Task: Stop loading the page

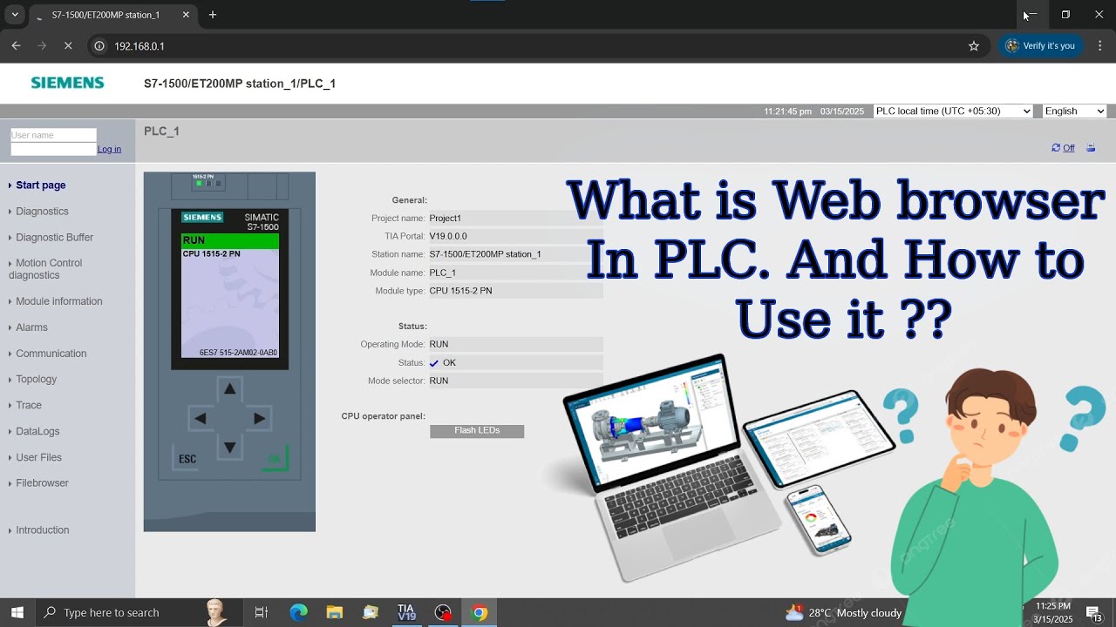Action: [x=68, y=46]
